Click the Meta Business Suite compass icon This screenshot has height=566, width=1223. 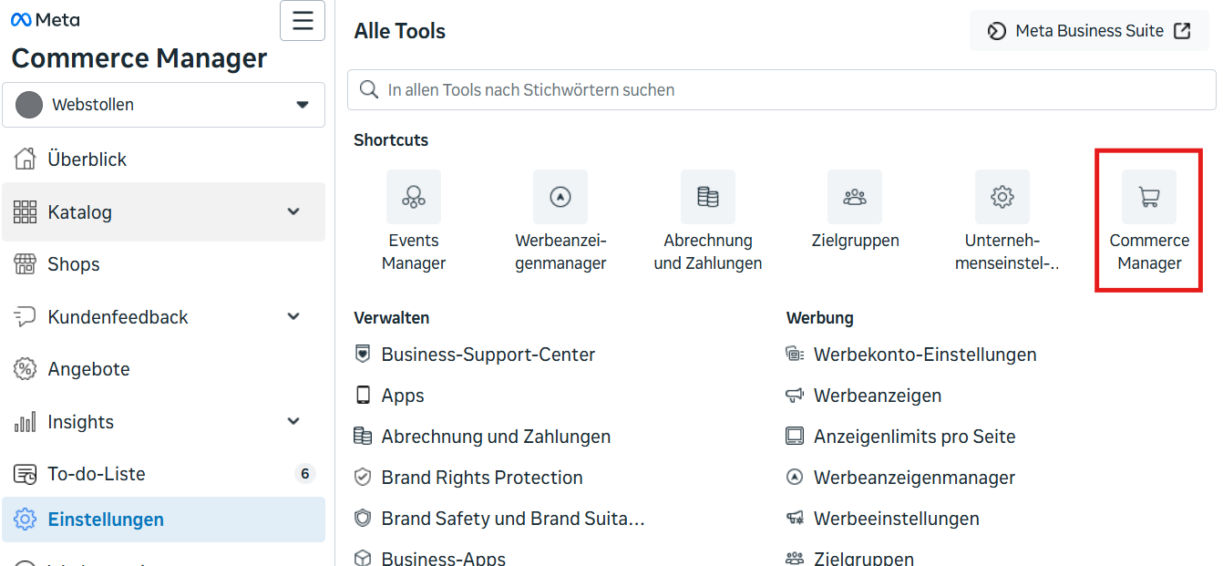pyautogui.click(x=997, y=31)
